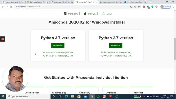Open 32-Bit Graphical Installer (423 MB) link

pos(58,56)
